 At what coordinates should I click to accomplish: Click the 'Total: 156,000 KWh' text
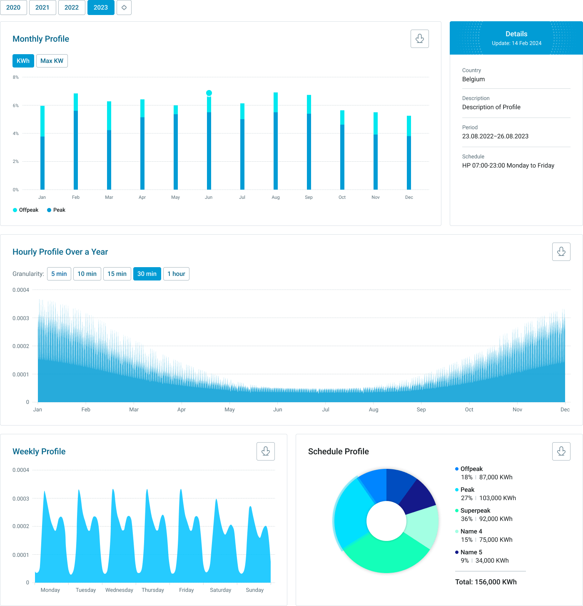point(486,582)
